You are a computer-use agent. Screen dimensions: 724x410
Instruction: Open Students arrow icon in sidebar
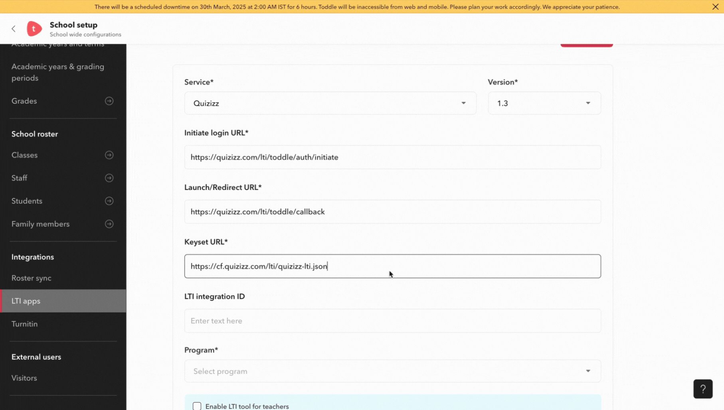[109, 201]
